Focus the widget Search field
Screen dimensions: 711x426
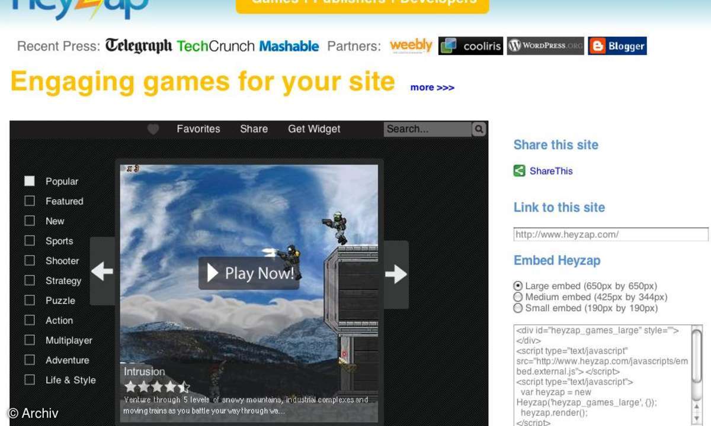click(428, 129)
